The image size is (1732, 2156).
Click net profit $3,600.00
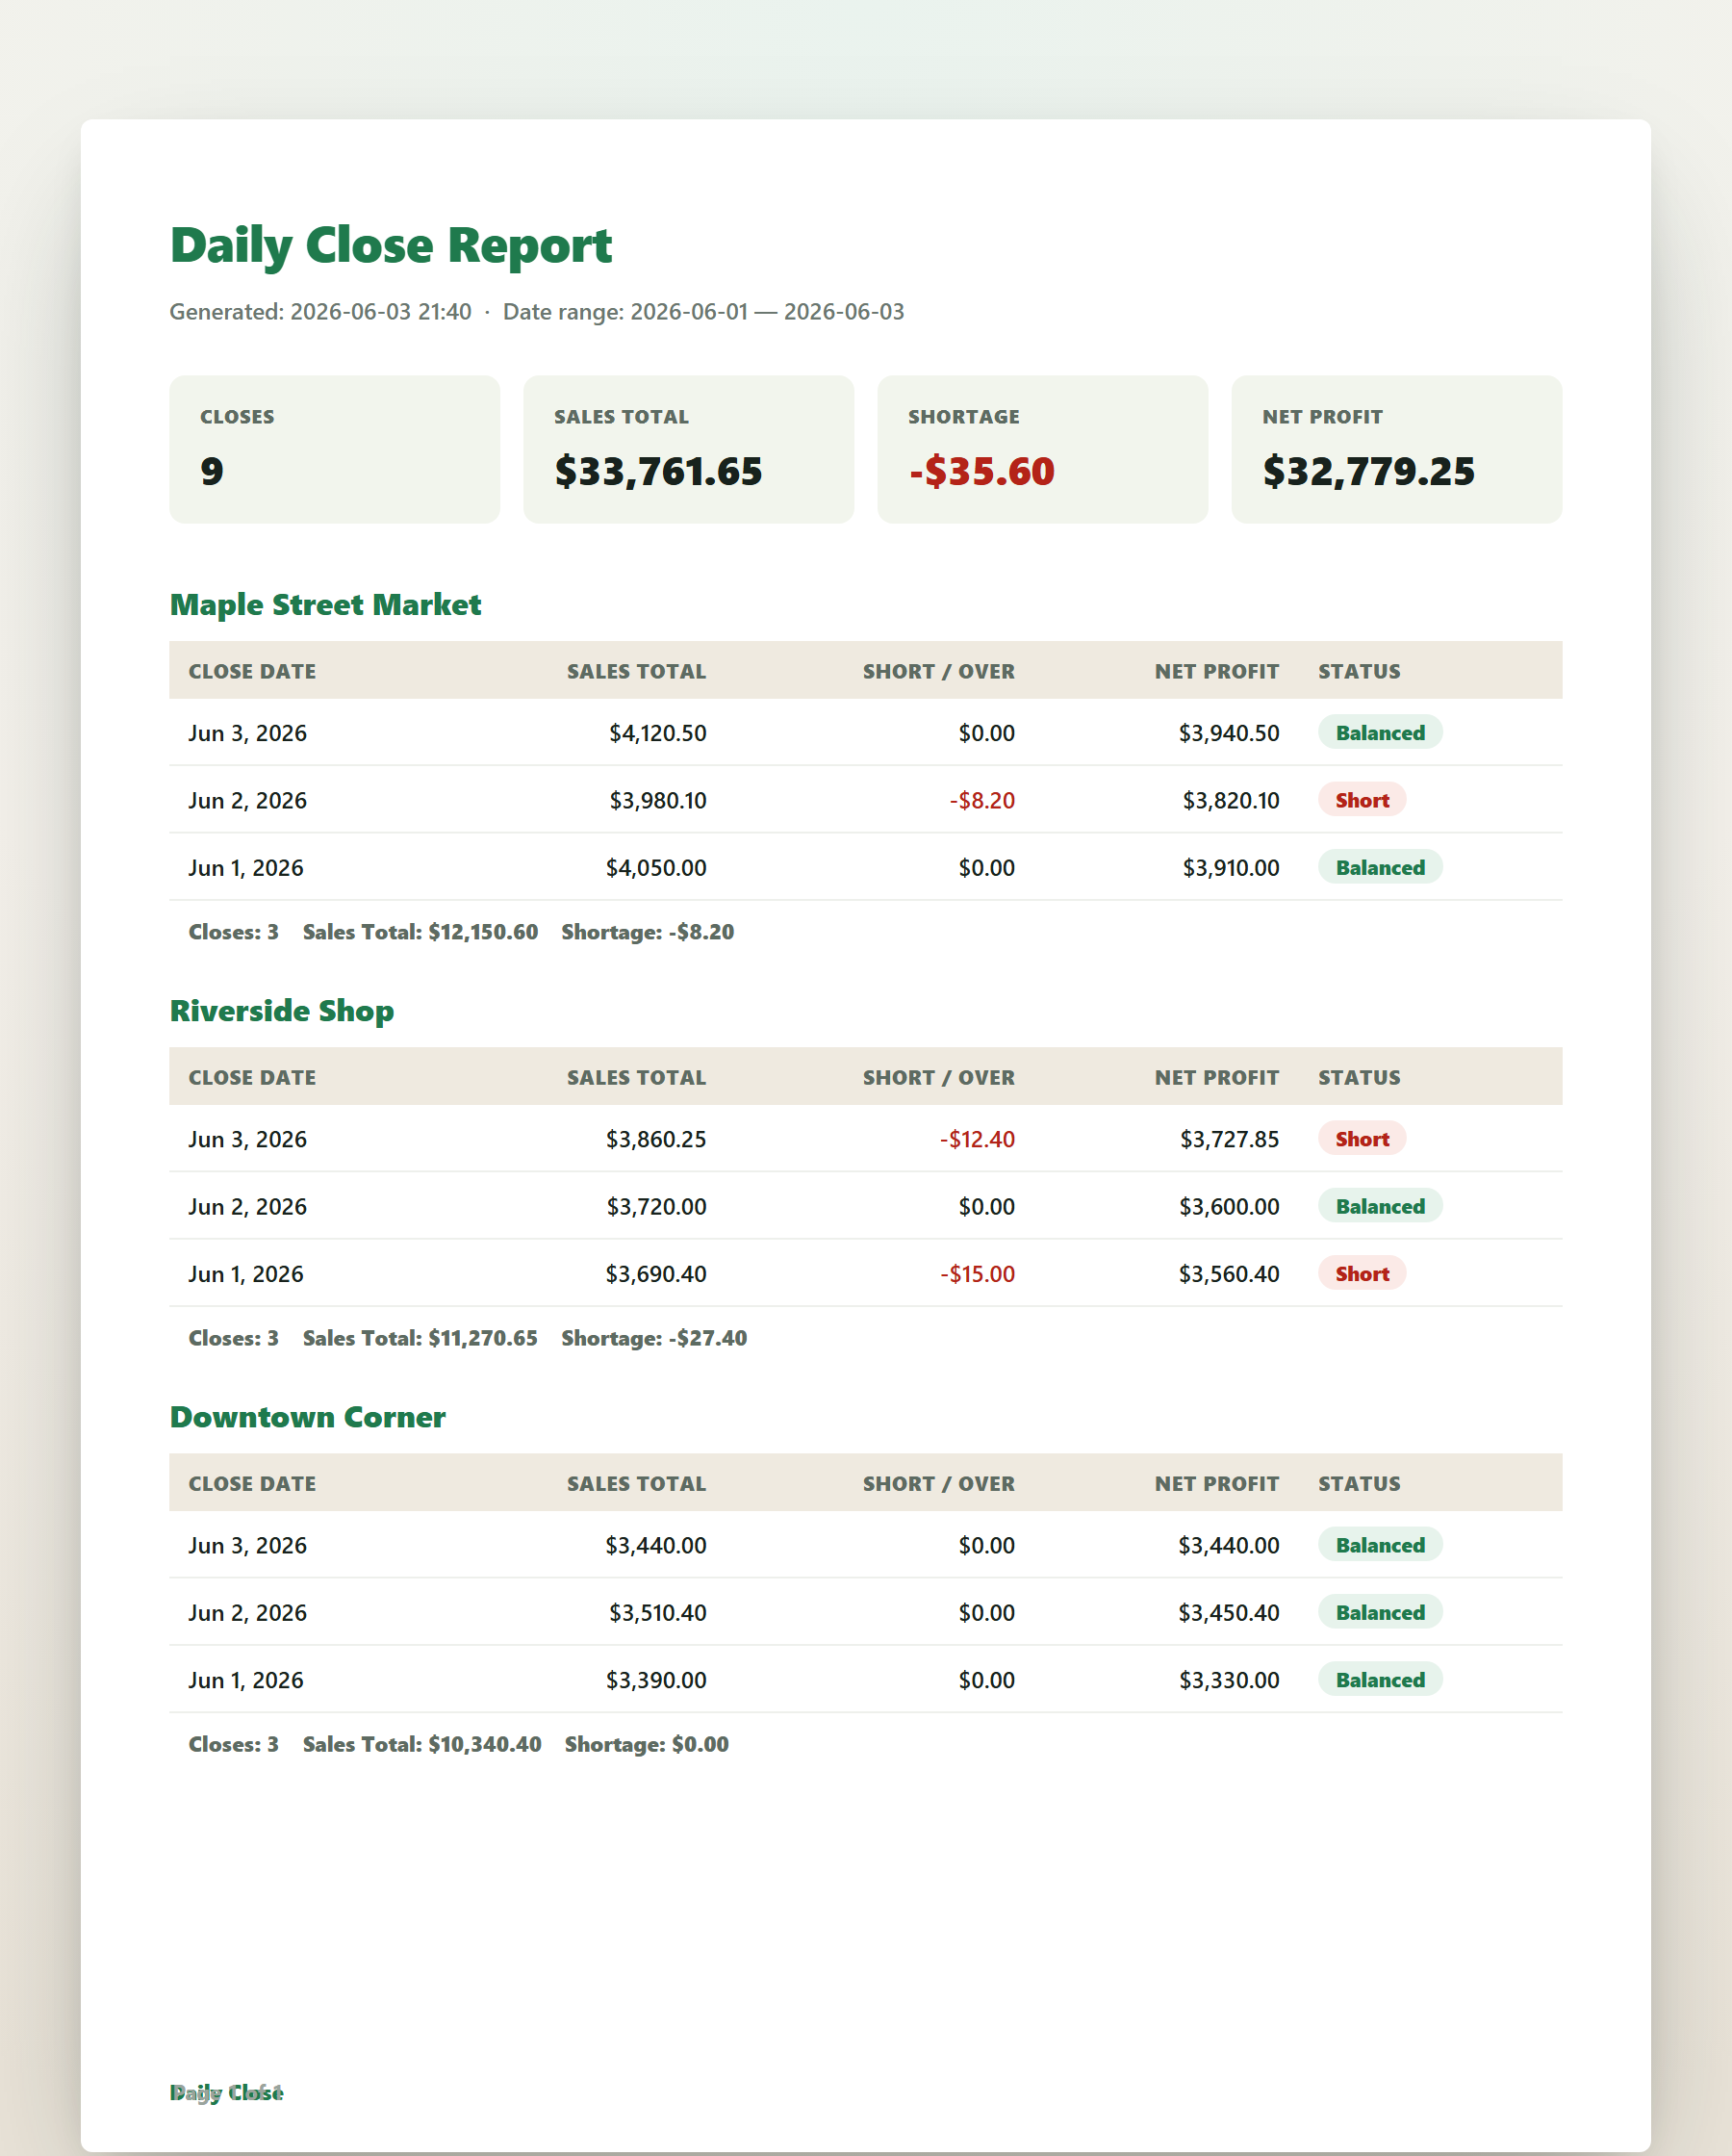tap(1228, 1207)
